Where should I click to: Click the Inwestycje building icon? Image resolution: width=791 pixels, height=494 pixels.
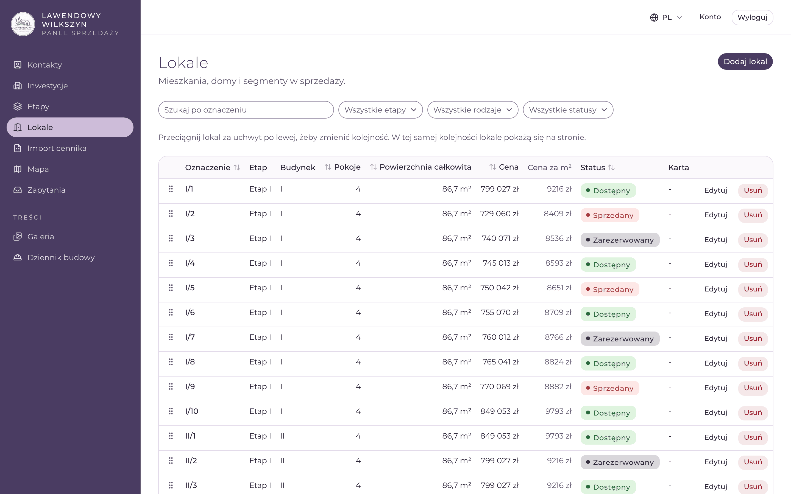pos(18,86)
